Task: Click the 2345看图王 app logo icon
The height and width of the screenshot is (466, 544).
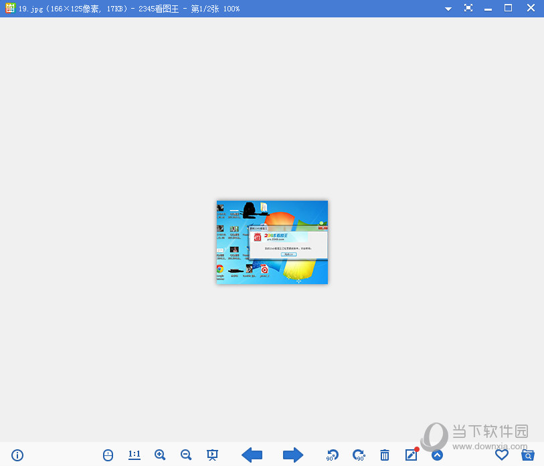Action: click(x=9, y=8)
